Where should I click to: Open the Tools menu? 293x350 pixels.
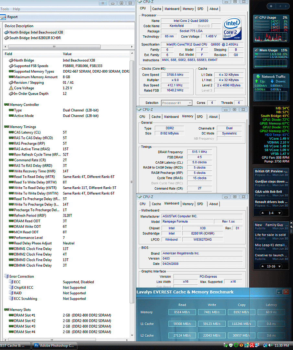click(x=5, y=9)
